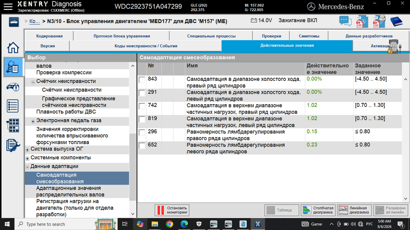Show Столбчатая диаграмма view

click(x=318, y=210)
